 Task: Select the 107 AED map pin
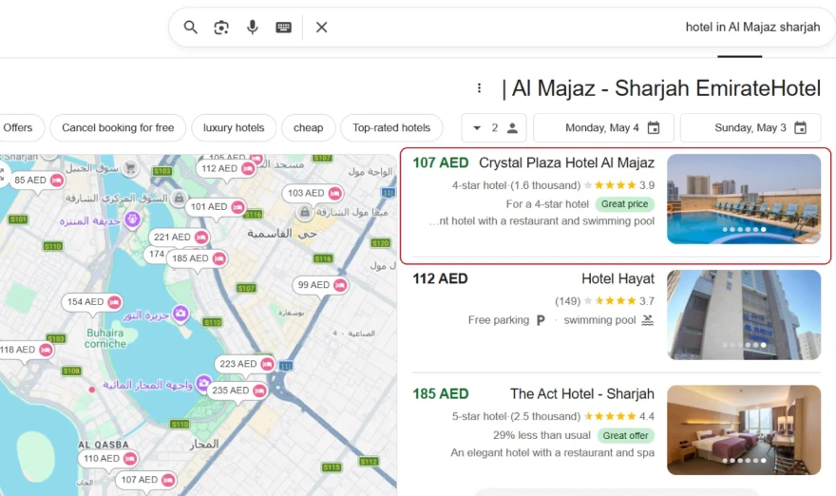click(146, 480)
